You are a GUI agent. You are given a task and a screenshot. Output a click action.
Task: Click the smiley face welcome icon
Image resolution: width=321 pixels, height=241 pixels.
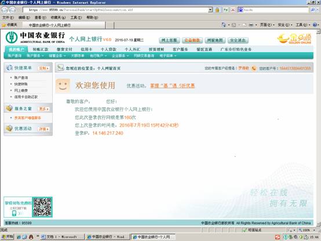point(63,86)
